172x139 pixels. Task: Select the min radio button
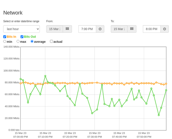5,41
